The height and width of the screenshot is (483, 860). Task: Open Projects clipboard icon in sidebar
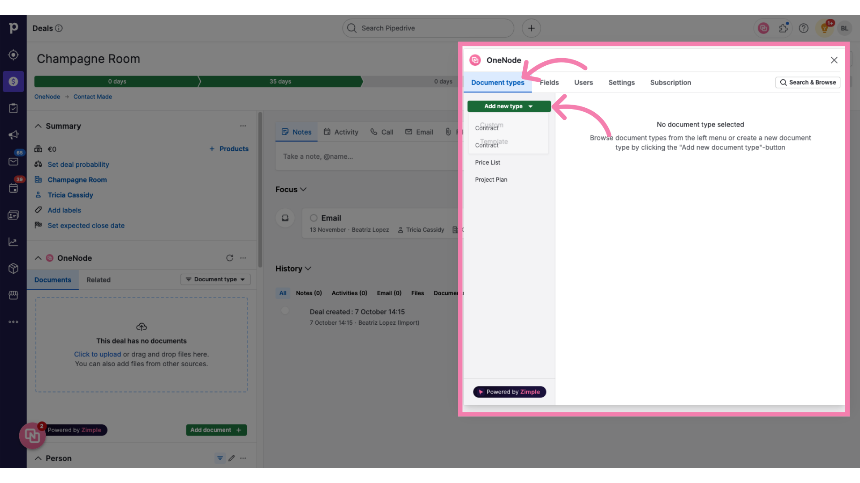13,108
